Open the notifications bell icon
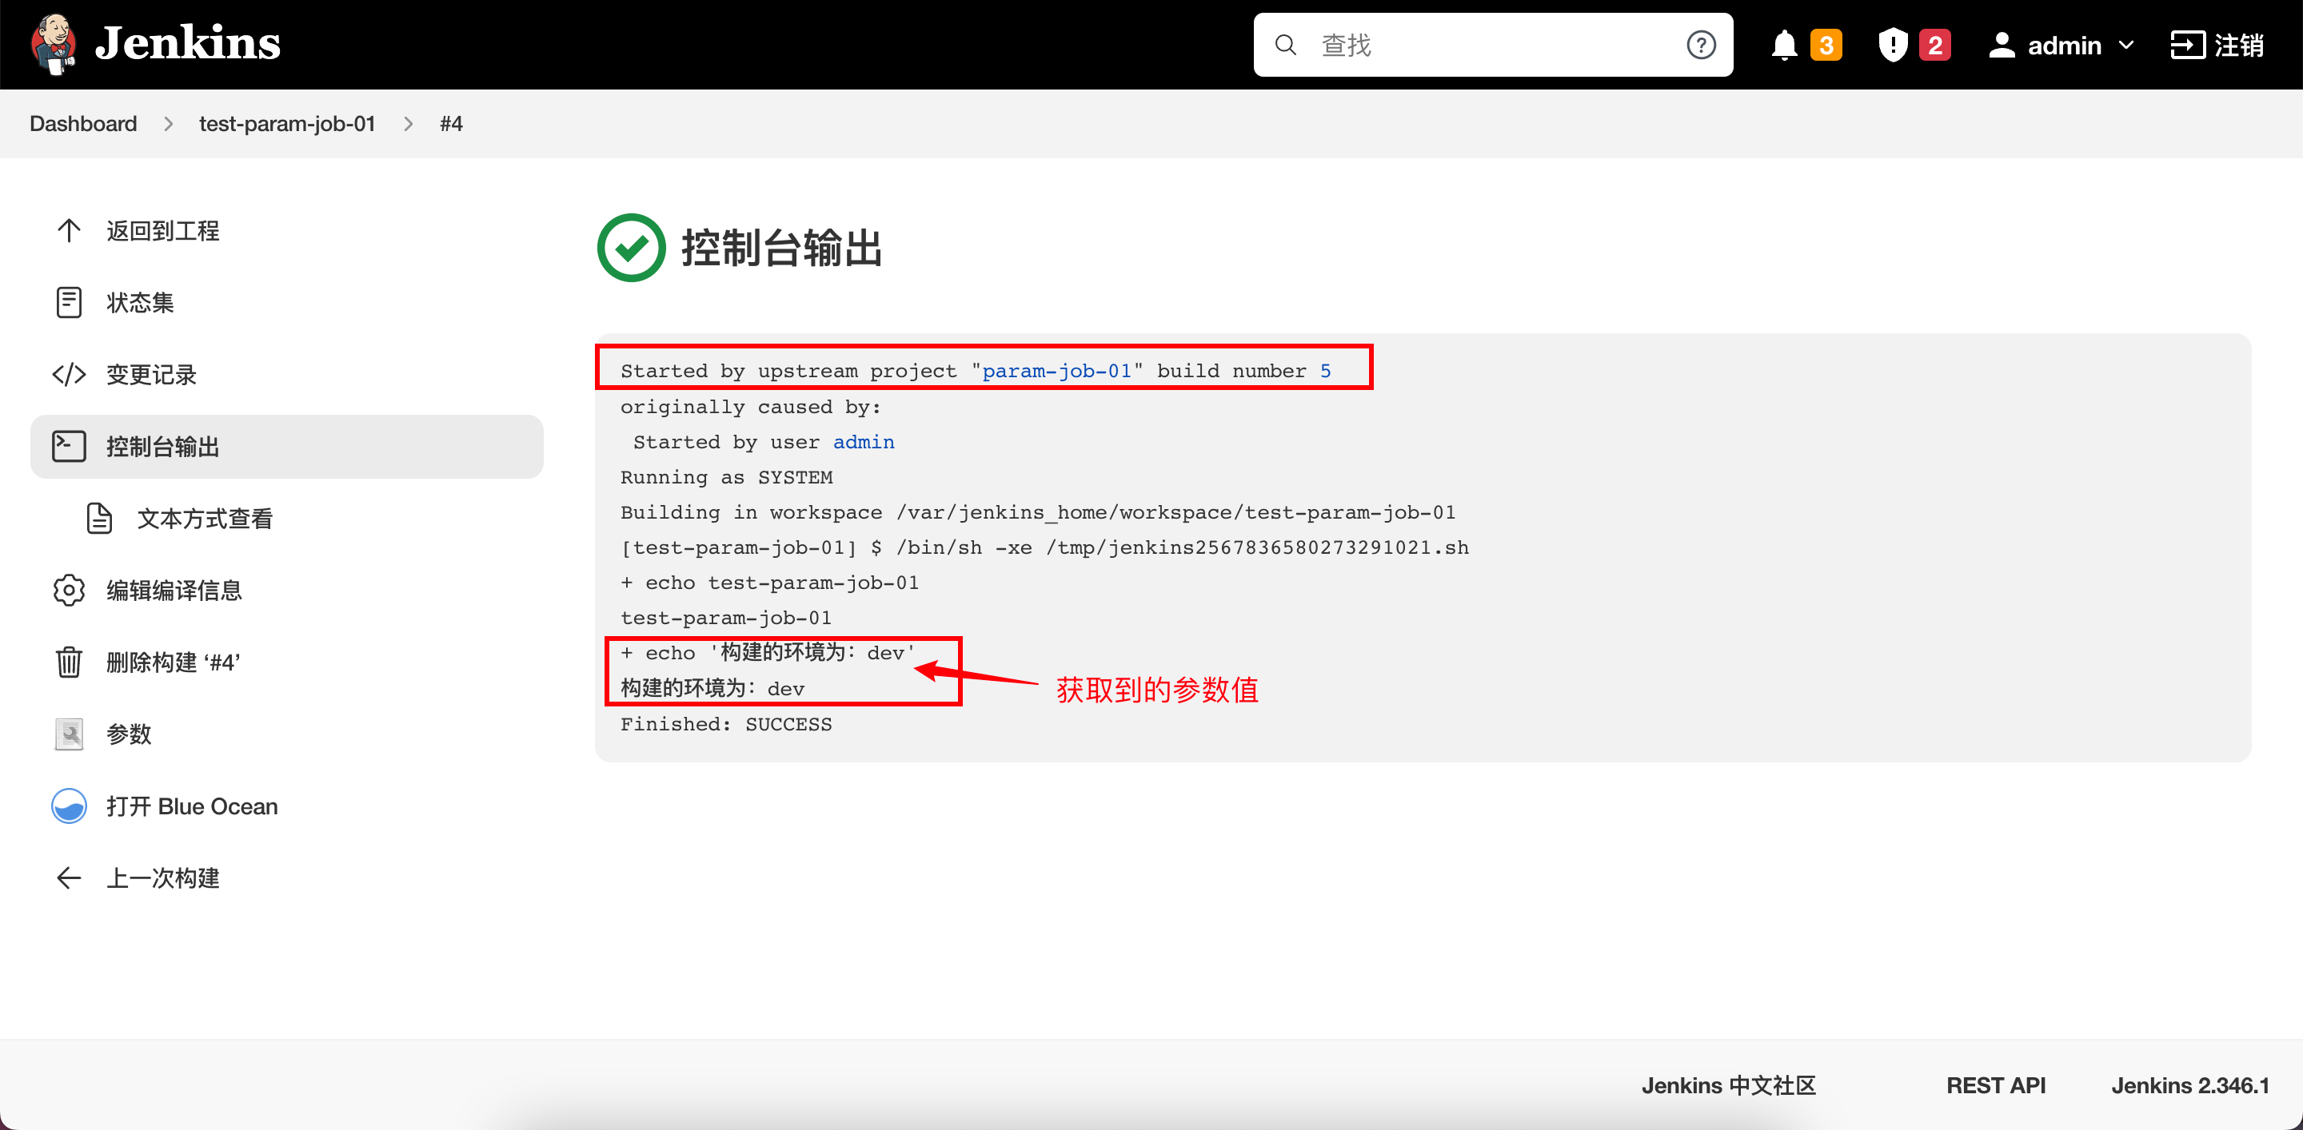Screen dimensions: 2303x1130 pyautogui.click(x=1783, y=45)
